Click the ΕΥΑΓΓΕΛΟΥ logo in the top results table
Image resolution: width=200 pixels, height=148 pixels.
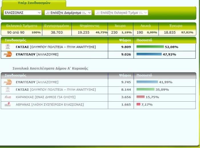click(x=7, y=54)
